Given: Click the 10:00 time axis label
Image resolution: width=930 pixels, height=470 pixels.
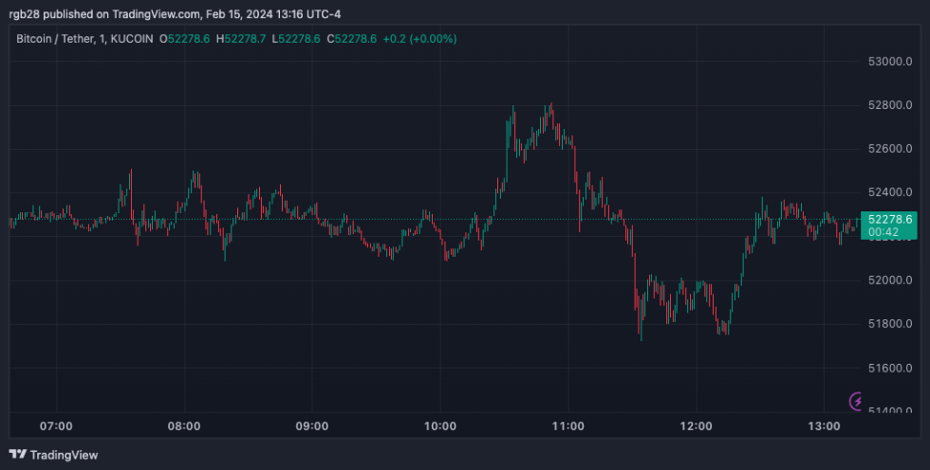Looking at the screenshot, I should [440, 425].
